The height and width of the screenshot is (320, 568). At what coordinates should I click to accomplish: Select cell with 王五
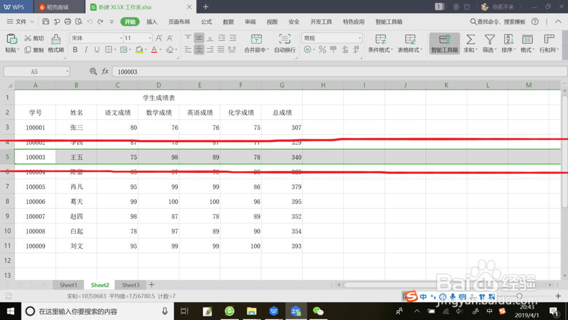(77, 157)
